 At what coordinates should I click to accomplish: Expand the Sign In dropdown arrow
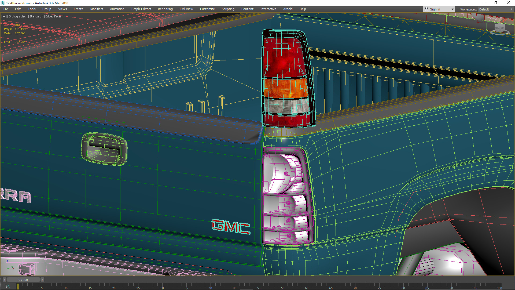[453, 9]
